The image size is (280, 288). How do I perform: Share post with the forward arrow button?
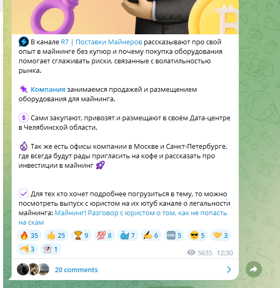[254, 269]
